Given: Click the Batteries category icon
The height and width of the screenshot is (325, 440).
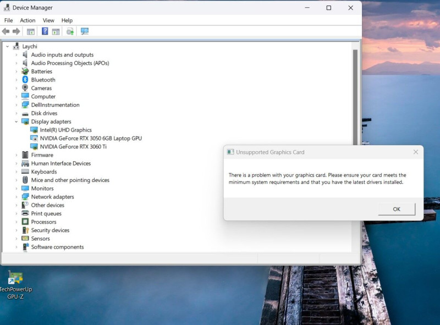Looking at the screenshot, I should pyautogui.click(x=25, y=71).
